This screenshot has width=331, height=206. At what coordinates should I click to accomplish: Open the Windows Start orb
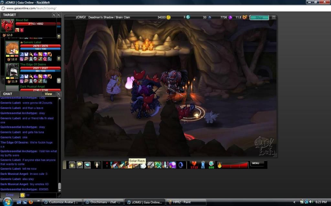(x=8, y=202)
